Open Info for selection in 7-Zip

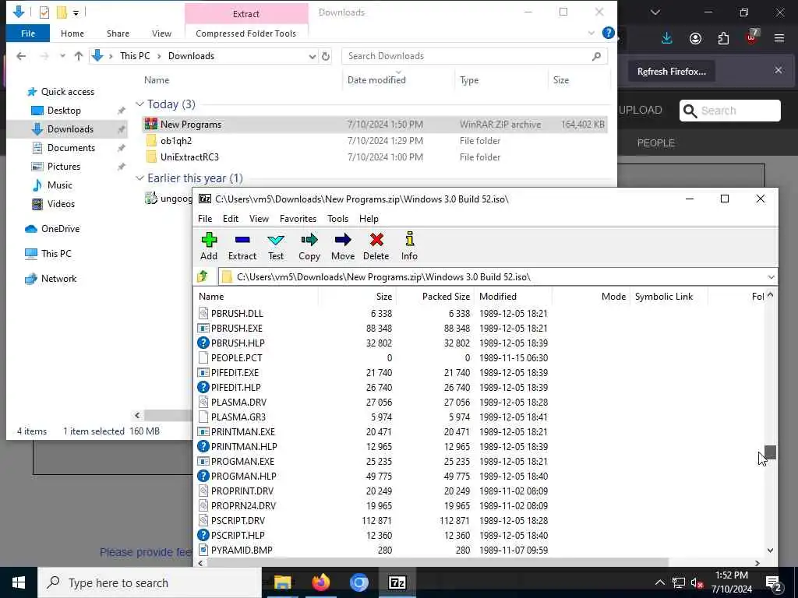click(x=409, y=247)
